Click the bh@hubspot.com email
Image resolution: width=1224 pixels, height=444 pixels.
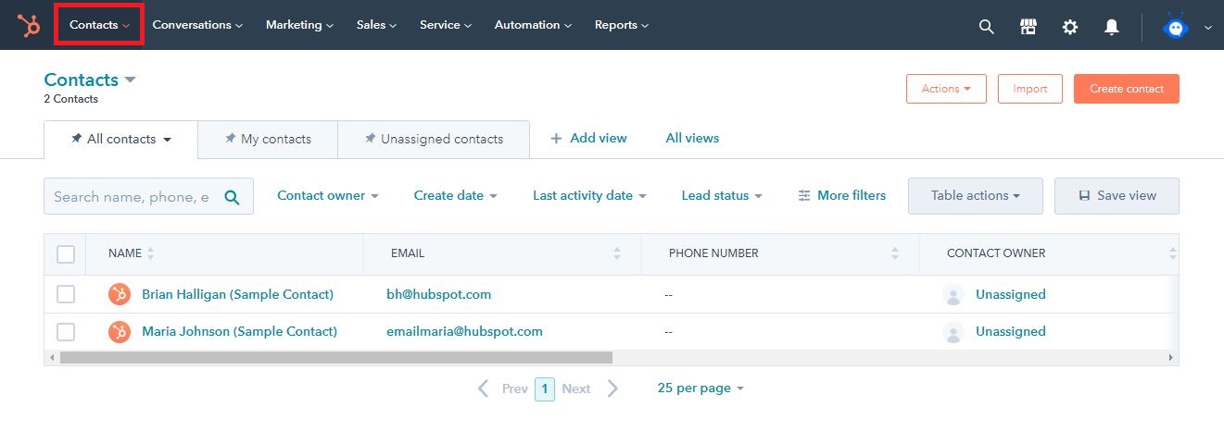click(x=439, y=294)
